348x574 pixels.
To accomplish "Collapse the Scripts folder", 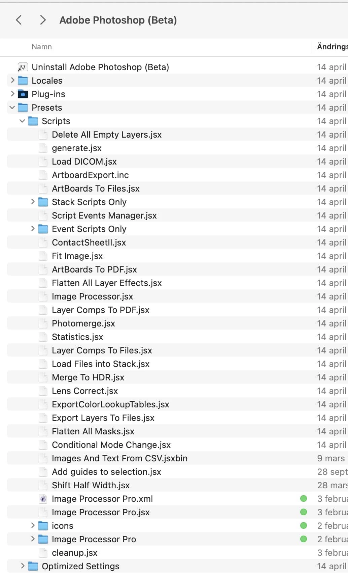I will [23, 121].
